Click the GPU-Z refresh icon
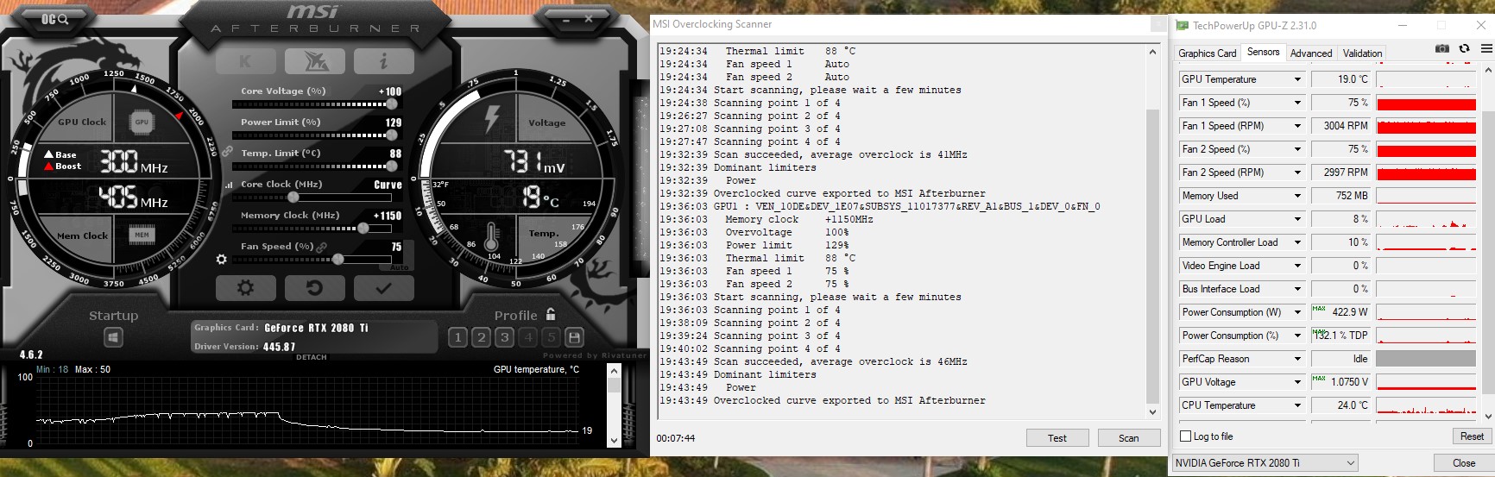 point(1465,49)
